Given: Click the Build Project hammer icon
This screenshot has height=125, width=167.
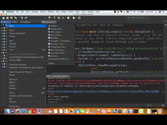Looking at the screenshot, I should coord(55,18).
